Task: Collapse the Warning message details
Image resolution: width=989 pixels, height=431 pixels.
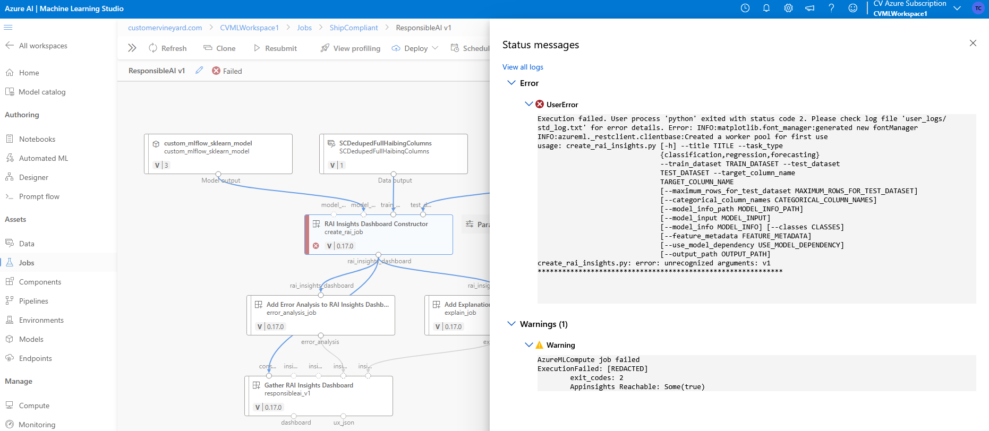Action: pos(528,344)
